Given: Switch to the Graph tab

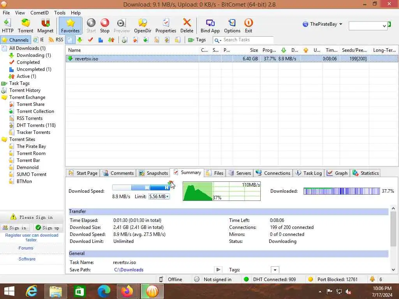Looking at the screenshot, I should 337,173.
